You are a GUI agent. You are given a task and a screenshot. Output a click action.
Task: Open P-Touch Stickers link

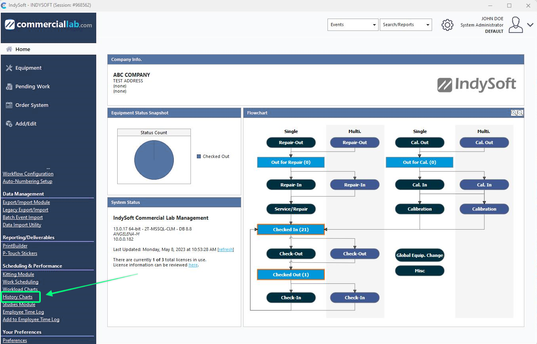(20, 253)
